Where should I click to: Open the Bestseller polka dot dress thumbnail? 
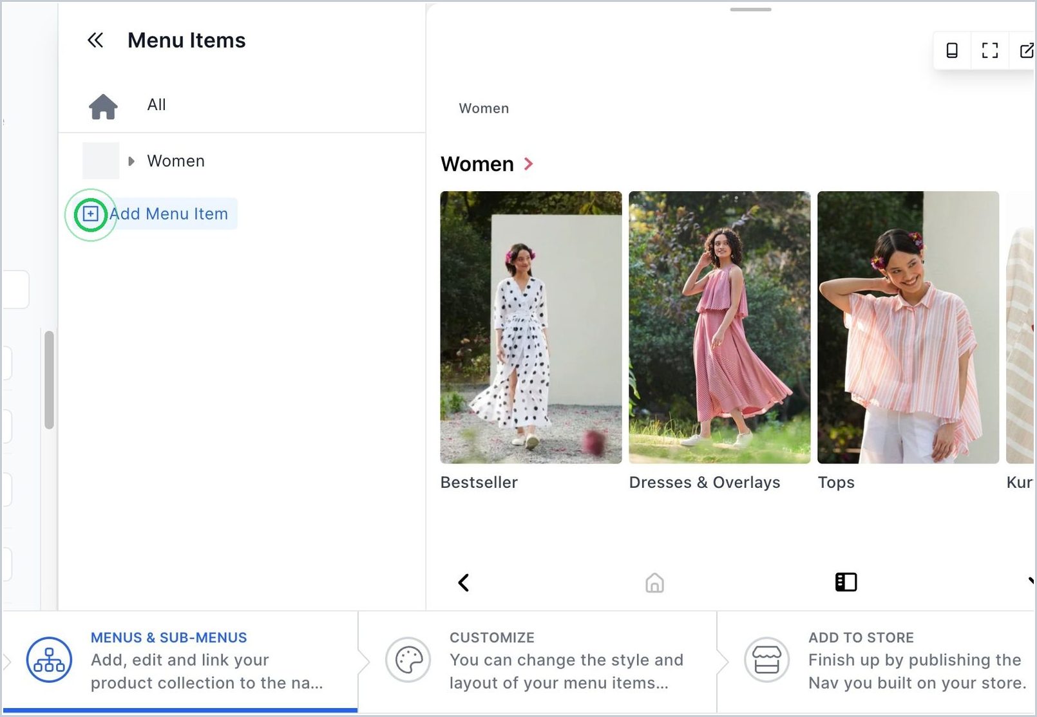(x=531, y=327)
